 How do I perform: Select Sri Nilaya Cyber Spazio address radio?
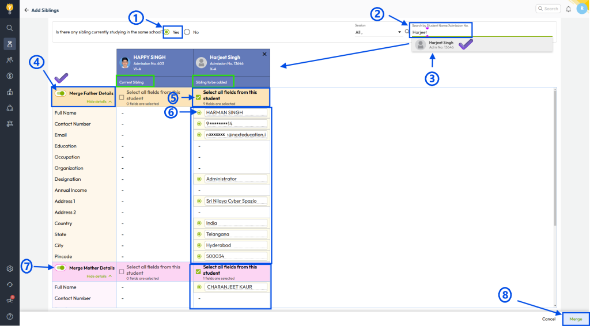pyautogui.click(x=199, y=201)
